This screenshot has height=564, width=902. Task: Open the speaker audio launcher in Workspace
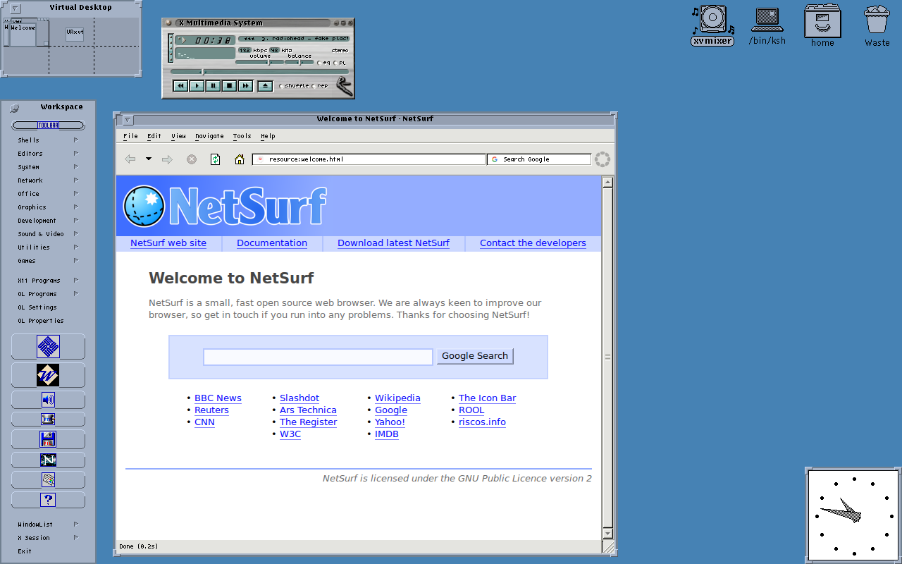click(48, 400)
